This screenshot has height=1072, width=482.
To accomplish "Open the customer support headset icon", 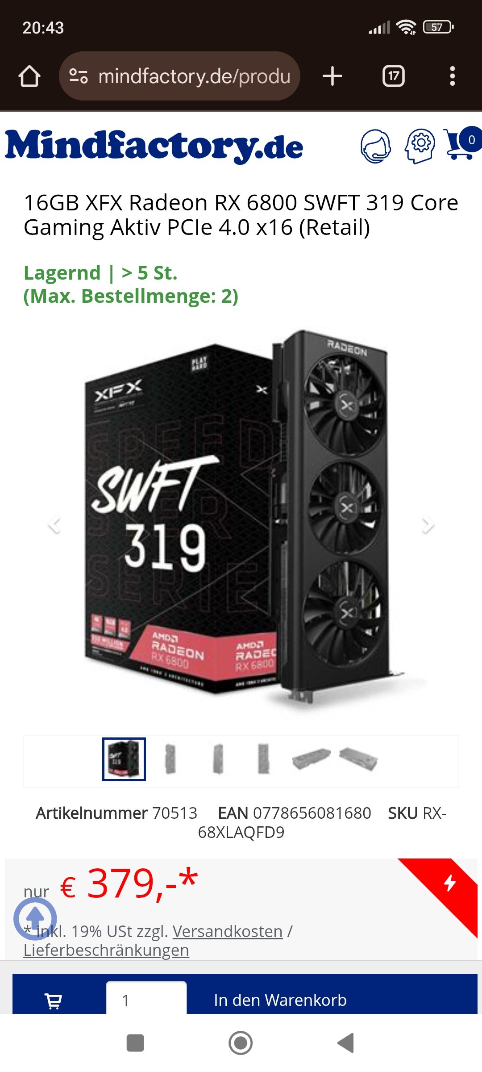I will (x=376, y=146).
